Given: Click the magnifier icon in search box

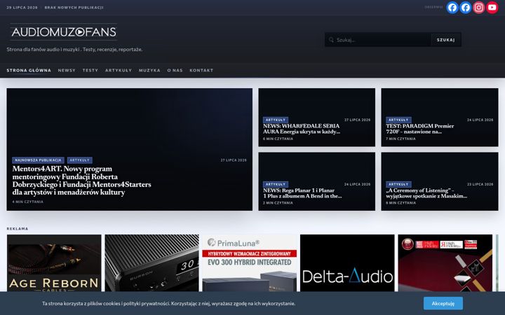Looking at the screenshot, I should point(331,40).
